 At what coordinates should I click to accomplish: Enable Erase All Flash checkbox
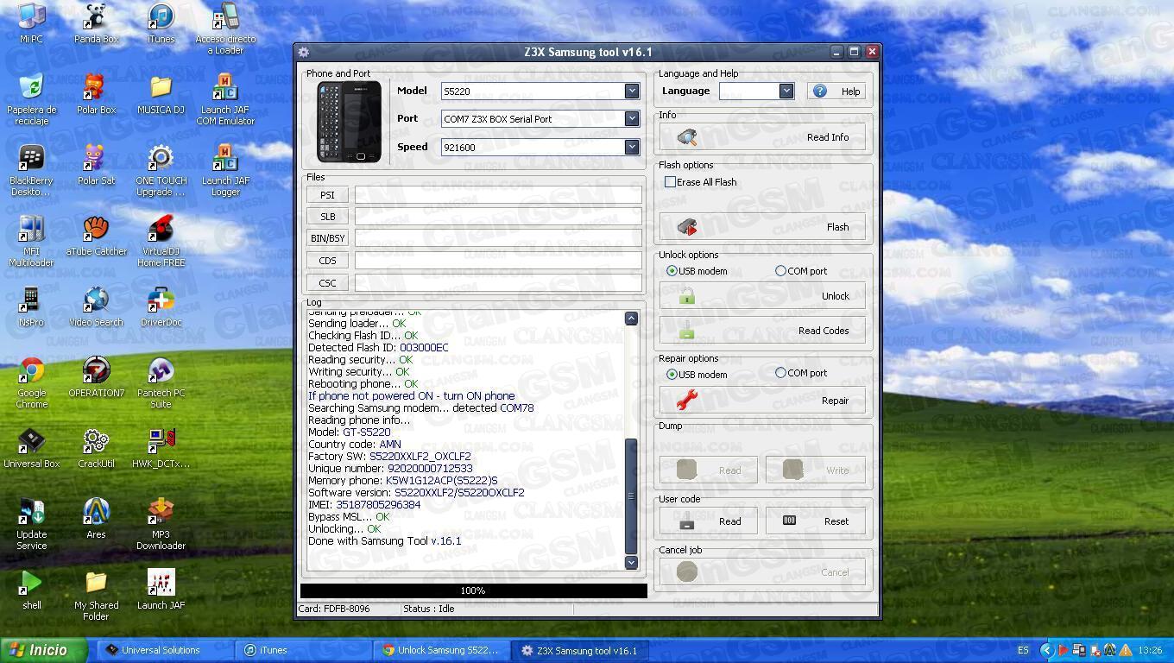point(670,181)
